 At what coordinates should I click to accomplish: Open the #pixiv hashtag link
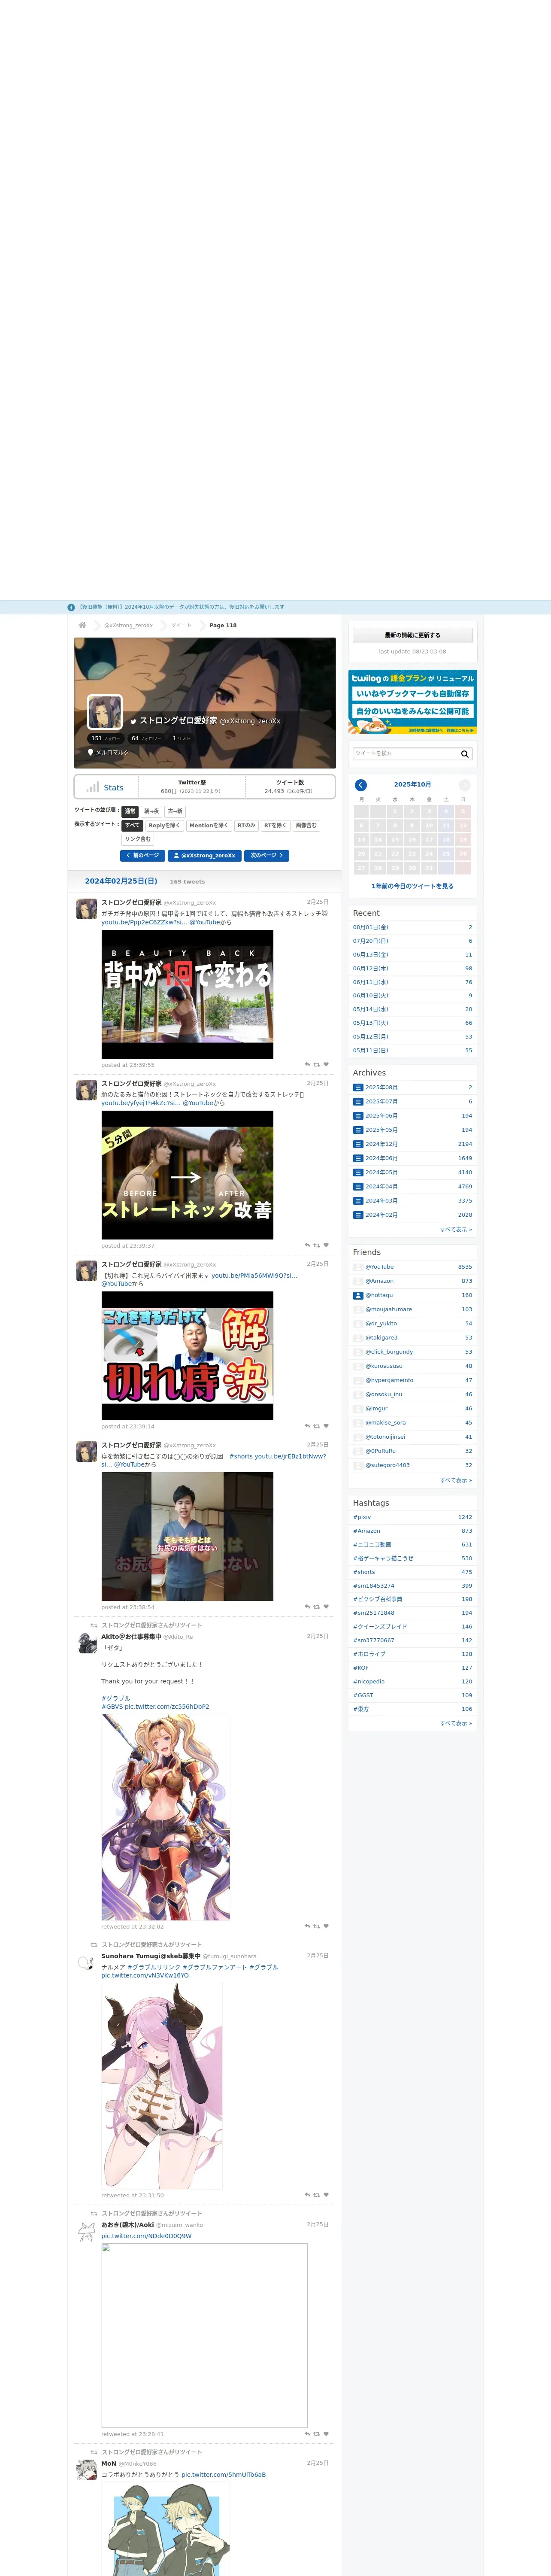coord(362,1517)
